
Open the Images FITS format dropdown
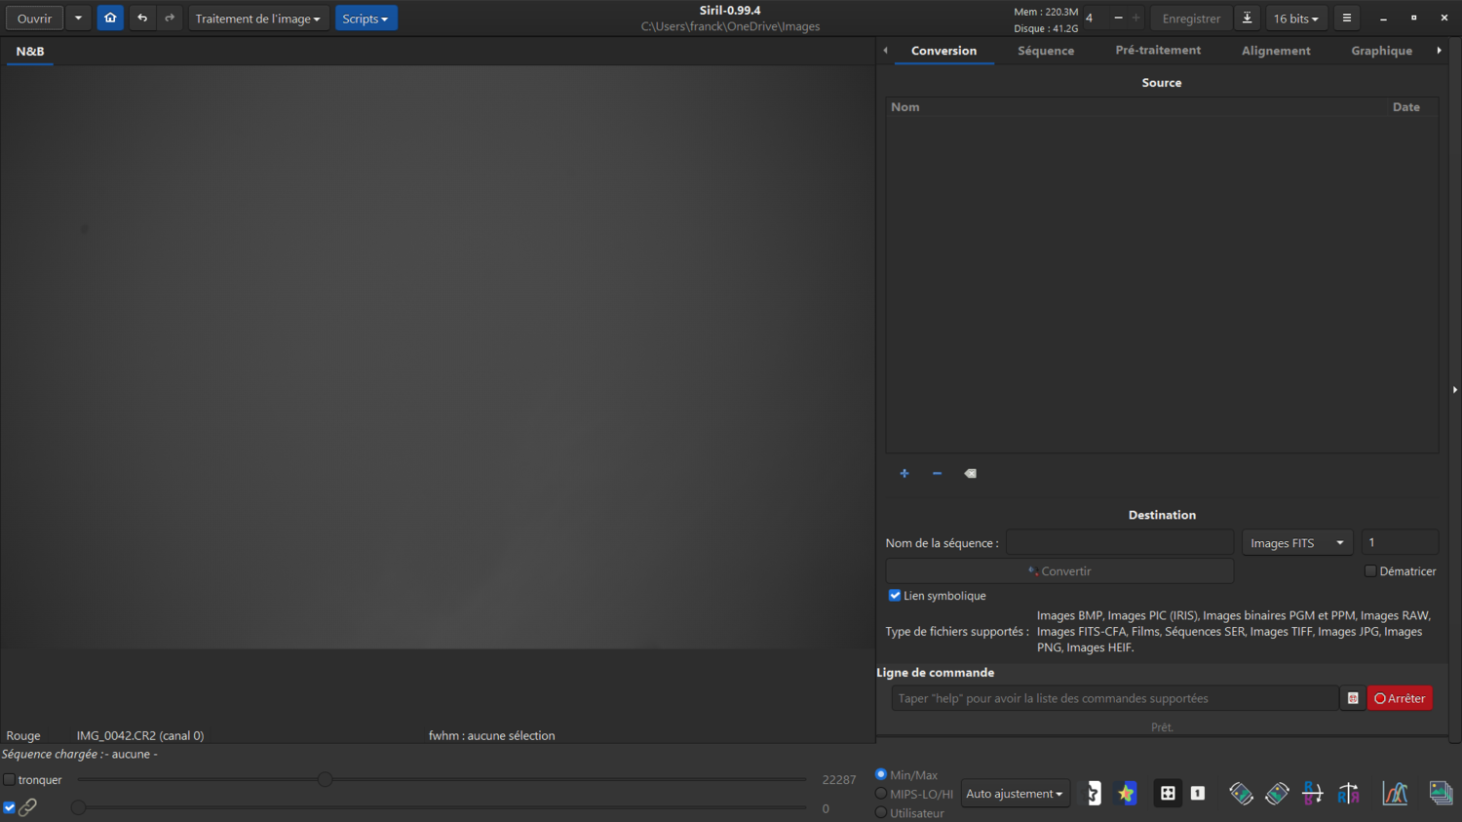tap(1297, 542)
